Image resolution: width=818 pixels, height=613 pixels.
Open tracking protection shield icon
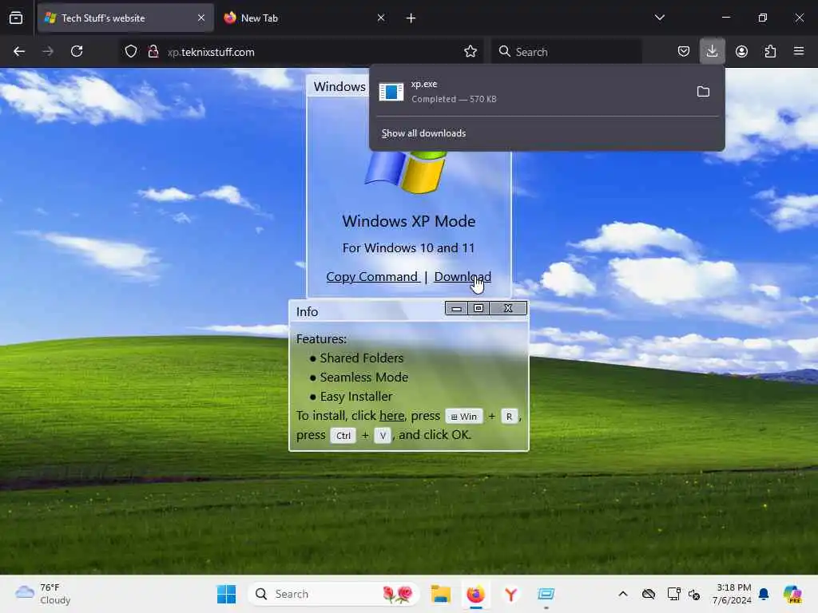(131, 52)
